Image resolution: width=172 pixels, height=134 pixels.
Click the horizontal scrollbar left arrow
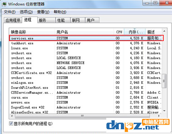12,116
